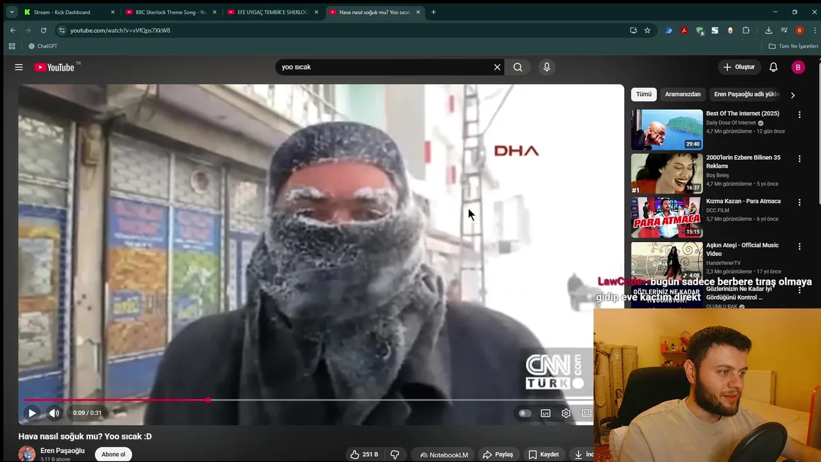This screenshot has width=821, height=462.
Task: Open 2000'lerin Ezbere Bilinen 35 Reklamı thumbnail
Action: click(667, 173)
